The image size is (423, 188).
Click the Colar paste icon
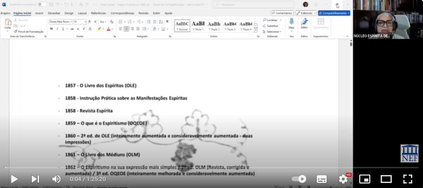click(x=8, y=22)
